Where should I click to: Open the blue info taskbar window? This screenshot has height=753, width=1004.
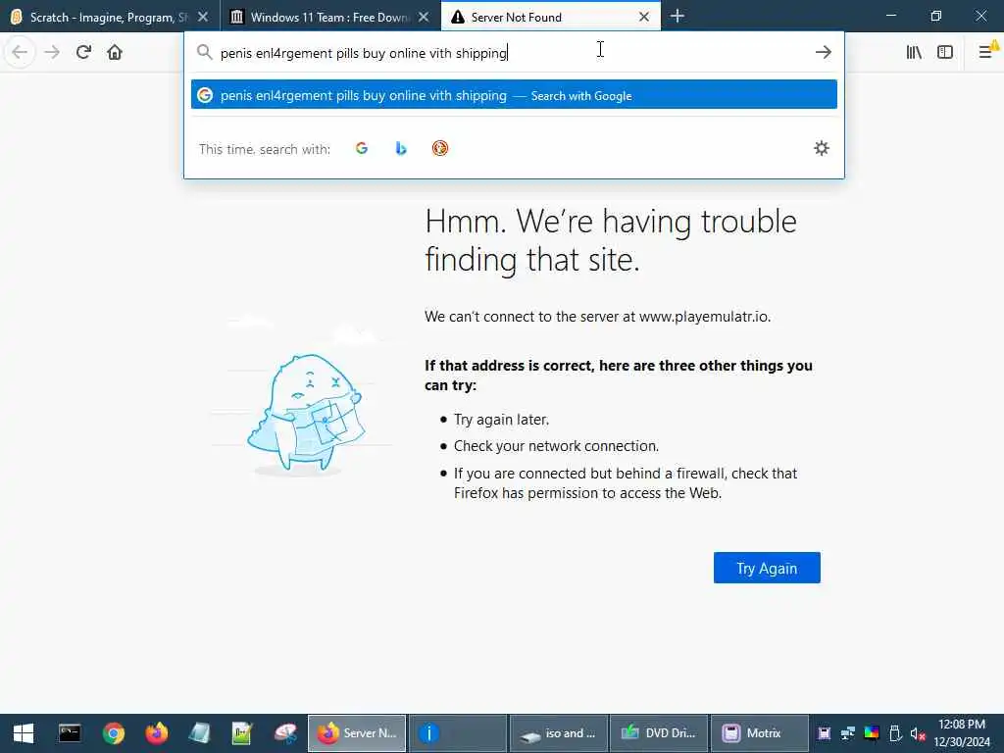(x=458, y=733)
